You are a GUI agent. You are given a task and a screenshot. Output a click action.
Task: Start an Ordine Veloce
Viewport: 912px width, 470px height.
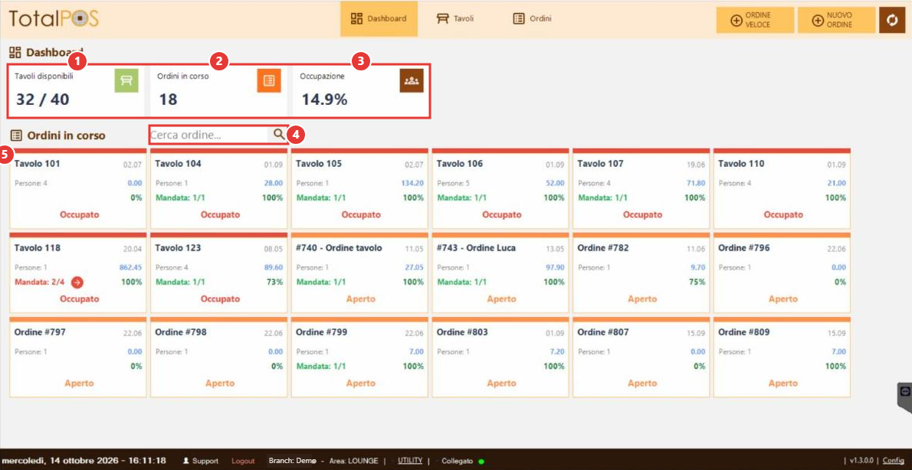tap(755, 21)
